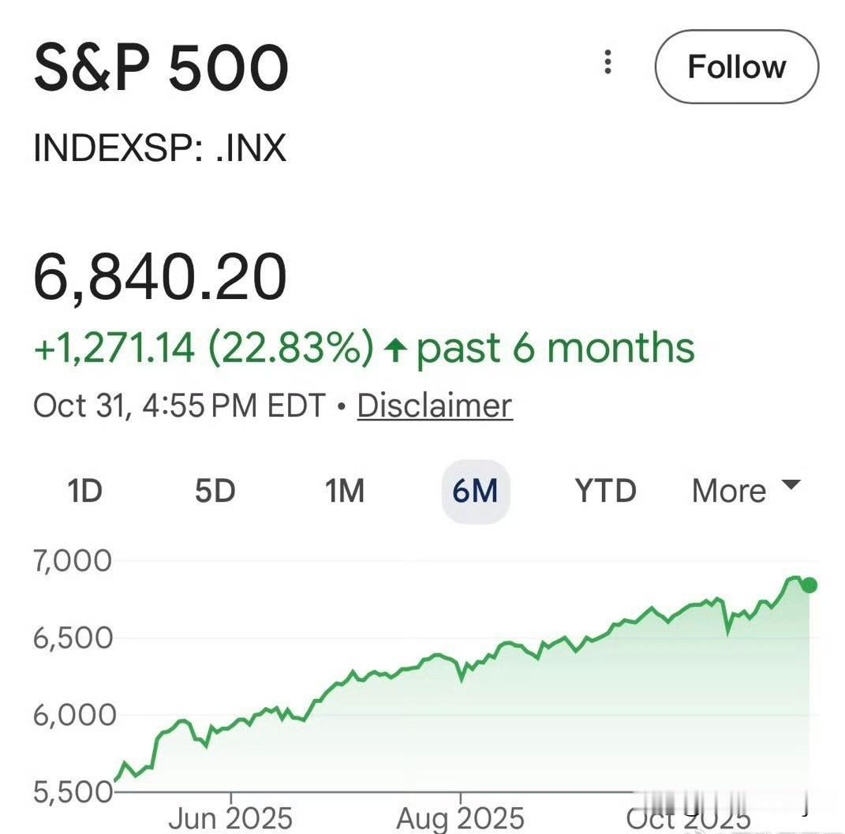Select the 1M time range
This screenshot has width=845, height=834.
point(345,492)
